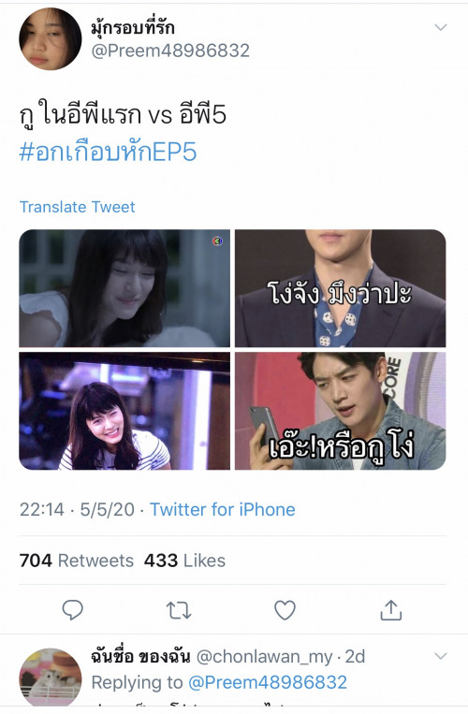Open @Preem48986832 mention in reply
The height and width of the screenshot is (714, 468).
point(268,682)
